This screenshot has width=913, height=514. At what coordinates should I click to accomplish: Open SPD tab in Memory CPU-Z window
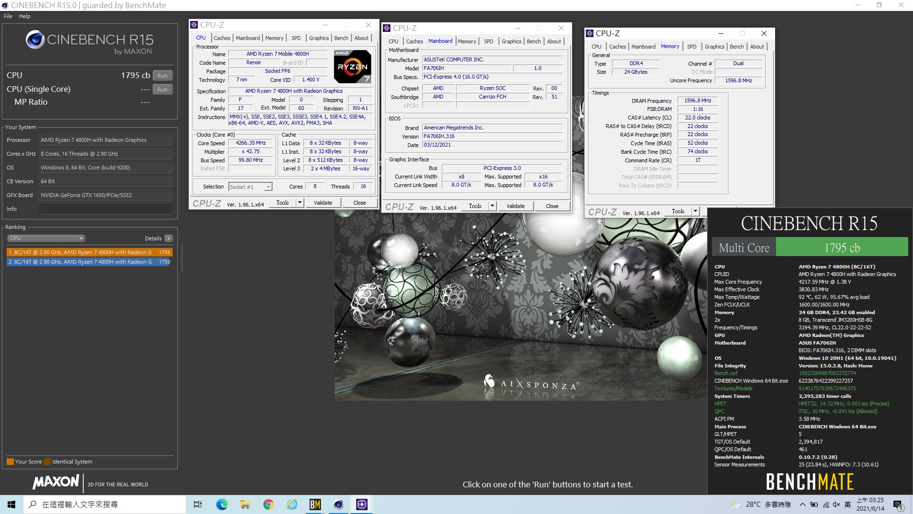(692, 47)
